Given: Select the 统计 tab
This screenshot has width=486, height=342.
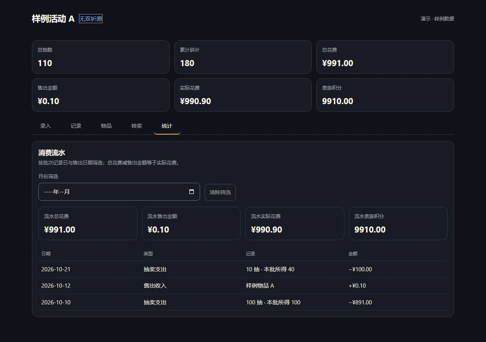Looking at the screenshot, I should [x=167, y=126].
